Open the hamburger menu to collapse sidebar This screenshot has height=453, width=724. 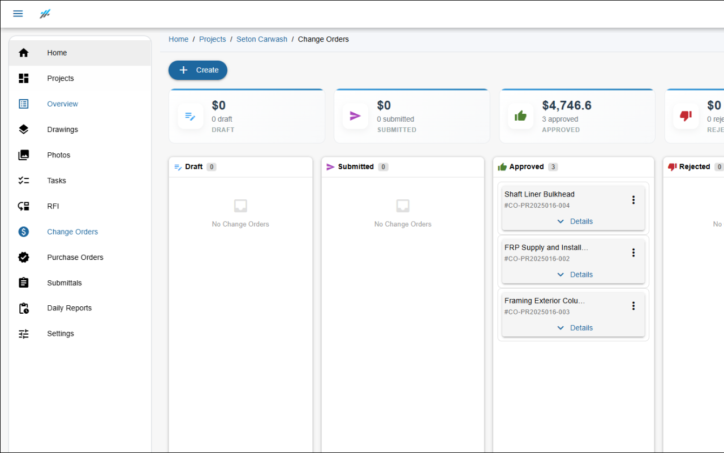(x=18, y=14)
